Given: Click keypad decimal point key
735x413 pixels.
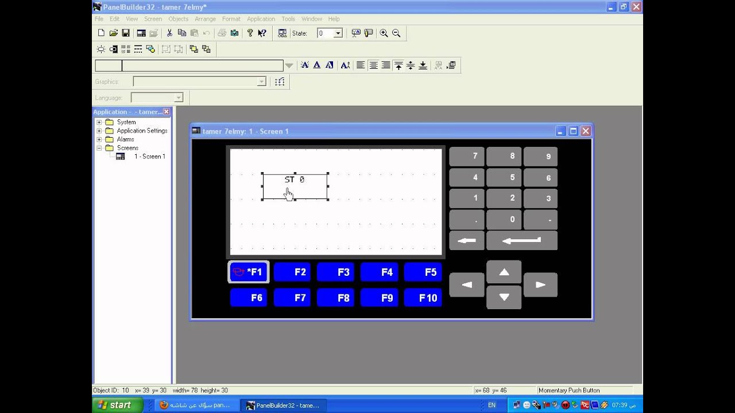Looking at the screenshot, I should pyautogui.click(x=467, y=220).
